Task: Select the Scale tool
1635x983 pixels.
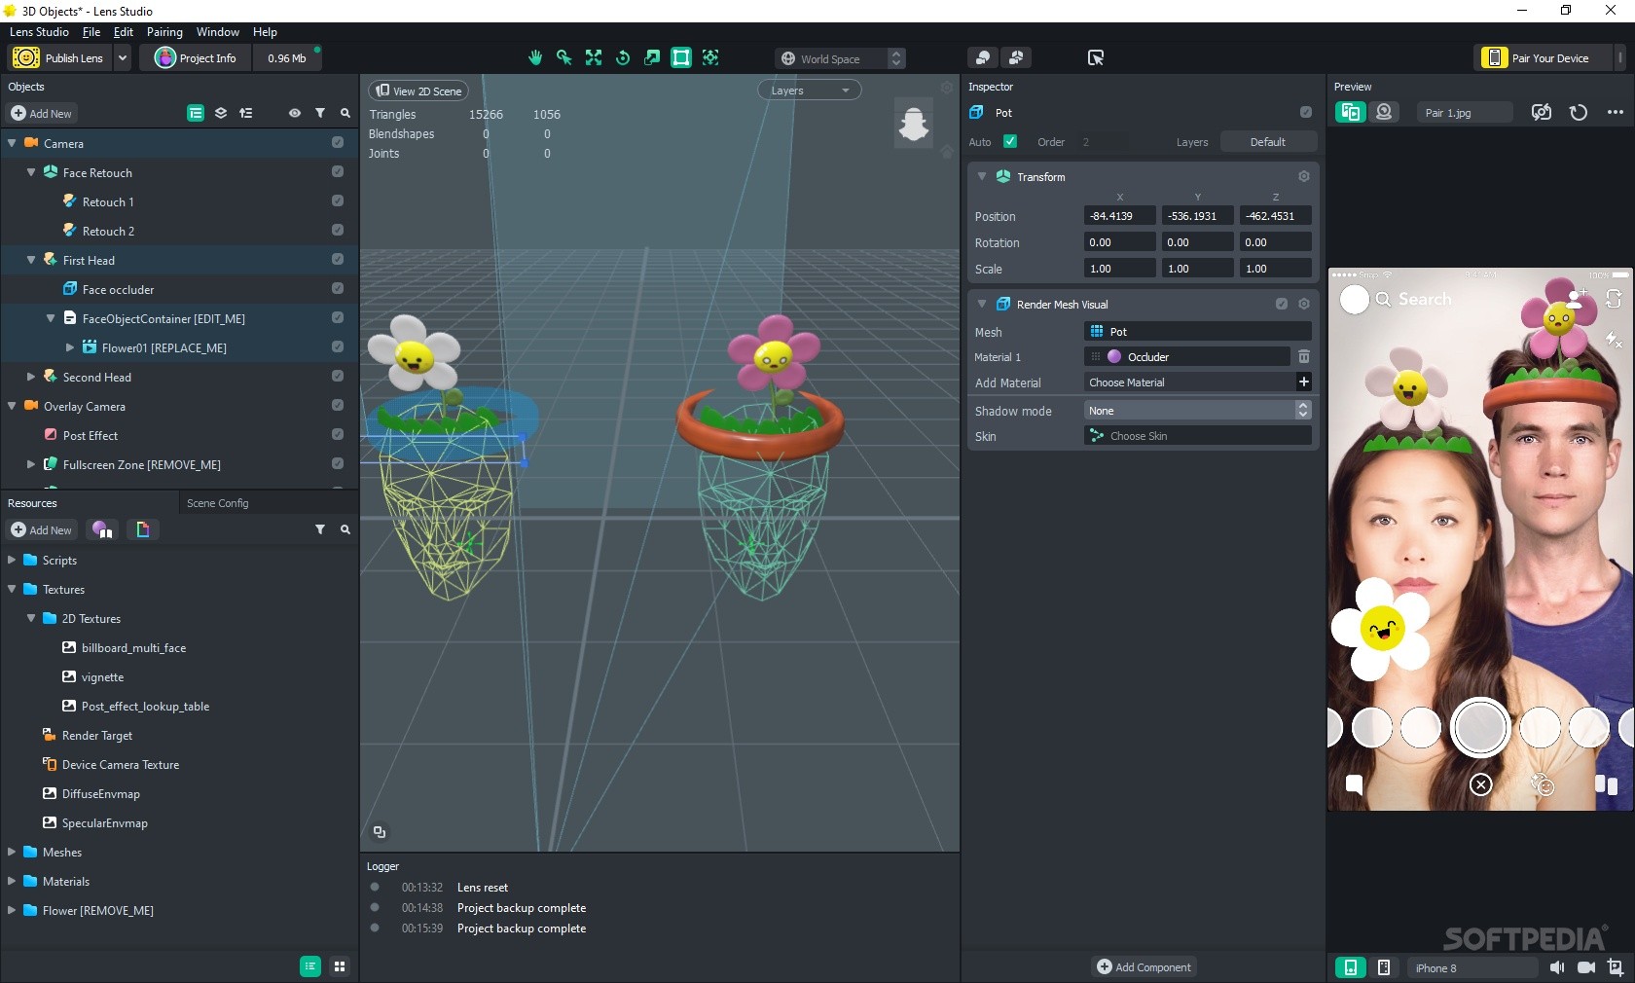Action: [651, 58]
